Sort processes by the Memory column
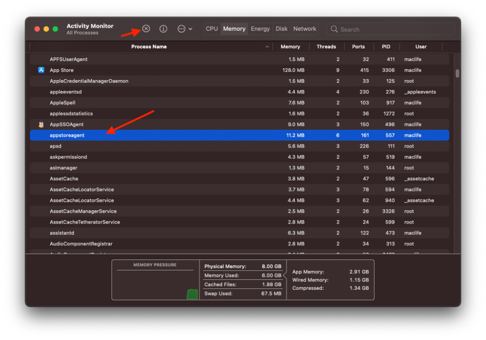The height and width of the screenshot is (340, 486). point(290,46)
